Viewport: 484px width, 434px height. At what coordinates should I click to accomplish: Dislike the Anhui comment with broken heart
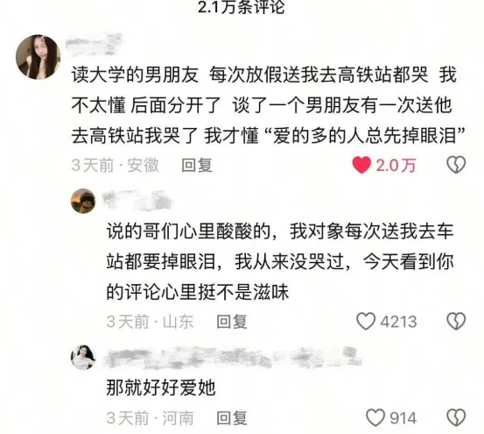456,165
